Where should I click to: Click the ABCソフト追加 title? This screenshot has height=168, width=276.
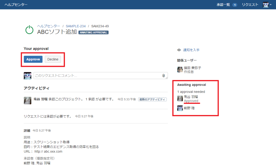[x=57, y=32]
